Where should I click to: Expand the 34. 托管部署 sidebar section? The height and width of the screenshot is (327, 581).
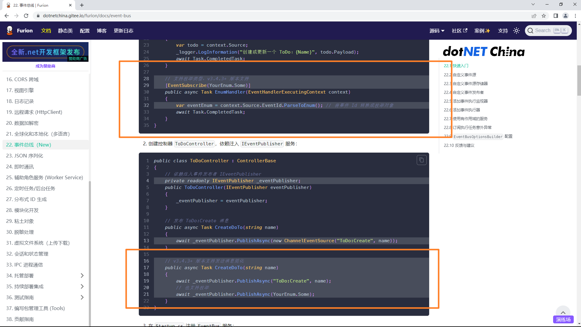(x=82, y=276)
